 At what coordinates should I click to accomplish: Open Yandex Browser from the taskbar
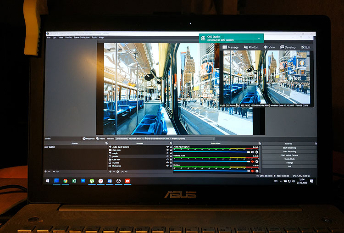click(x=101, y=181)
